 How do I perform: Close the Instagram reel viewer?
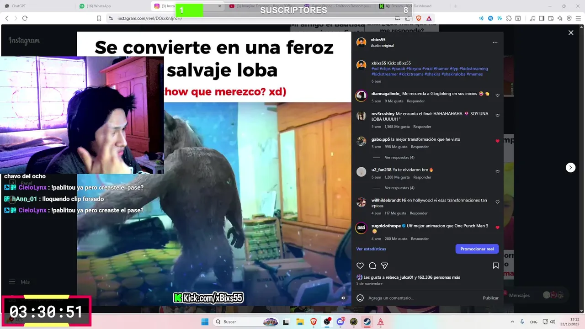click(x=571, y=32)
